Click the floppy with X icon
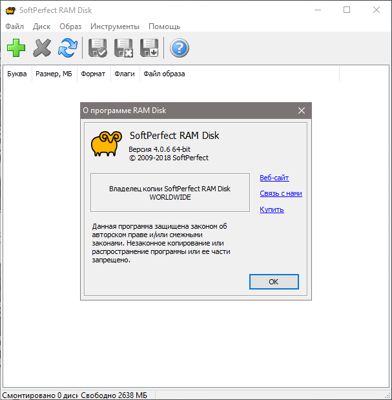 (x=123, y=48)
